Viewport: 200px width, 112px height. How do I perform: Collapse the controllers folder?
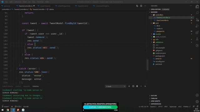[159, 15]
